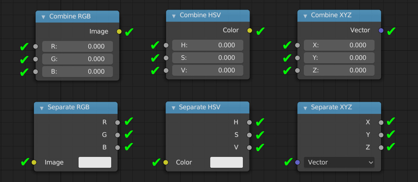This screenshot has height=182, width=418.
Task: Click the Color output socket of Combine HSV
Action: click(250, 31)
